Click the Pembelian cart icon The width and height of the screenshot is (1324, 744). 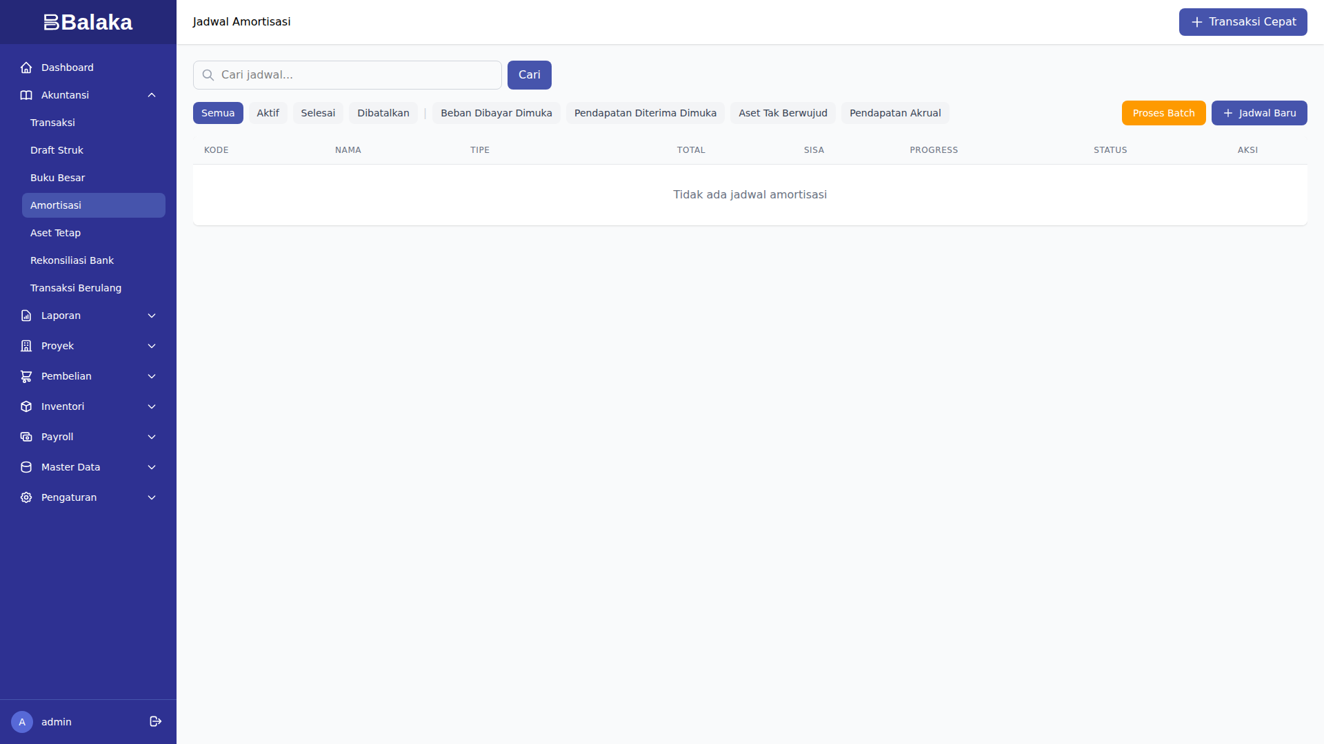point(26,376)
